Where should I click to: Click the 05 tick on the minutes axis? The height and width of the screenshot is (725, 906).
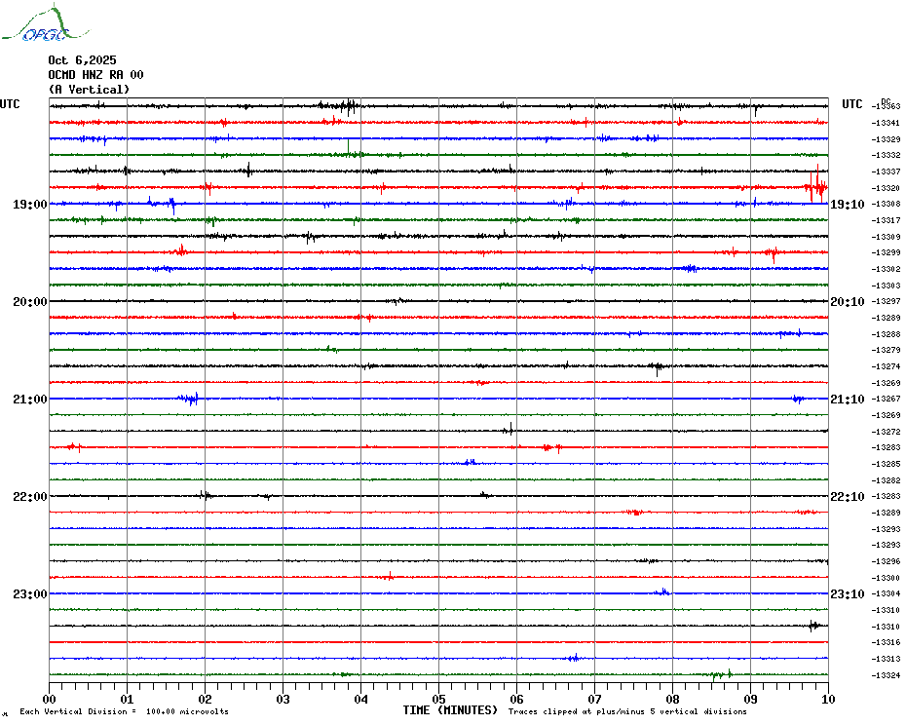pos(438,700)
